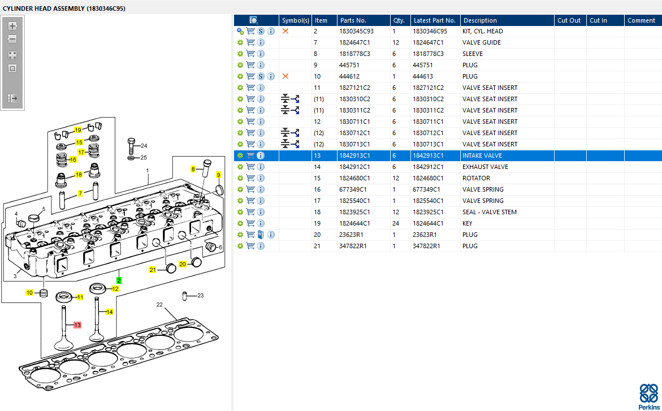This screenshot has height=411, width=662.
Task: Click the search icon in table header
Action: click(x=254, y=20)
